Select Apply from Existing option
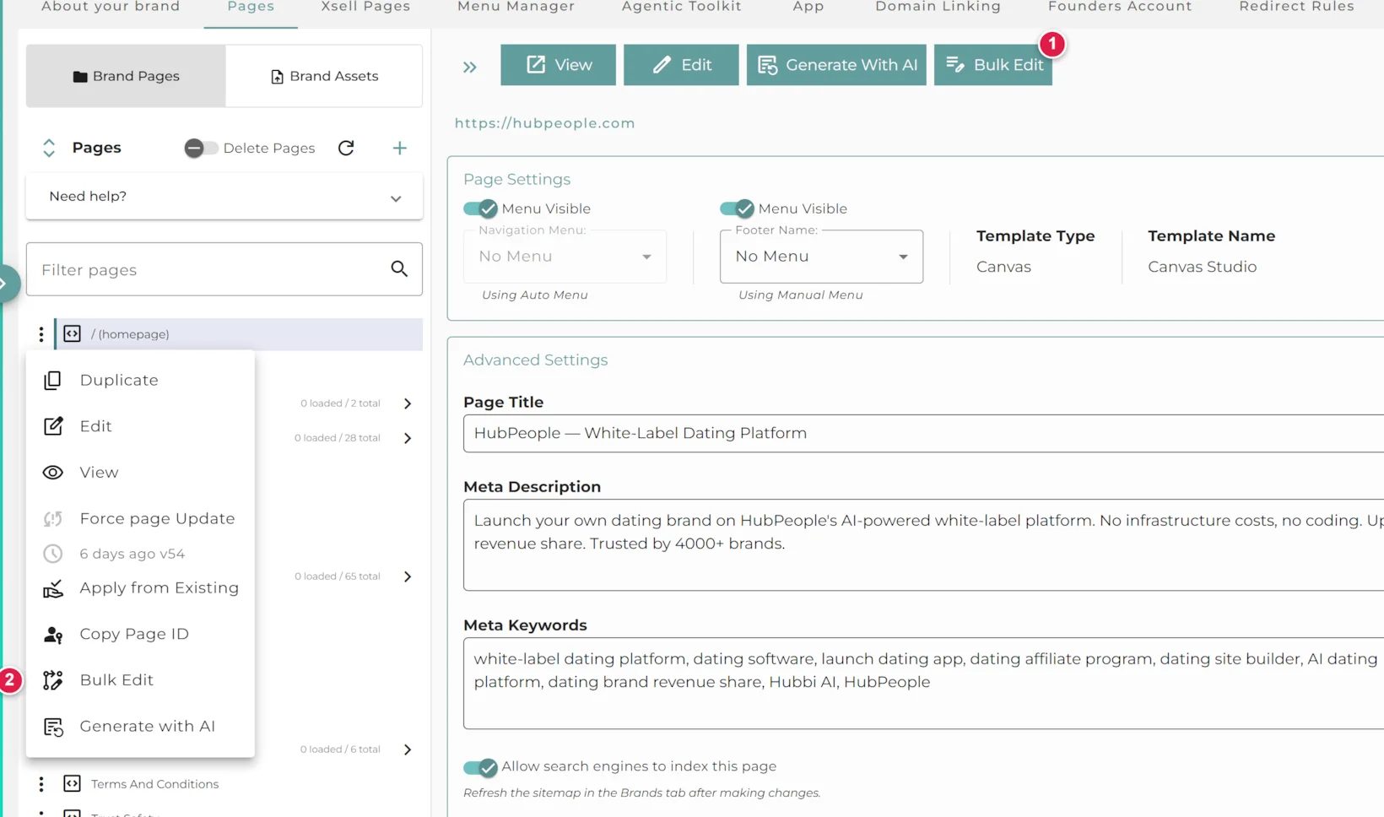The width and height of the screenshot is (1384, 817). 140,588
